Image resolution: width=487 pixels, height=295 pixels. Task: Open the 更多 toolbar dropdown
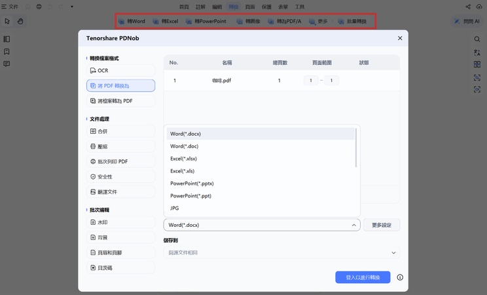click(318, 21)
